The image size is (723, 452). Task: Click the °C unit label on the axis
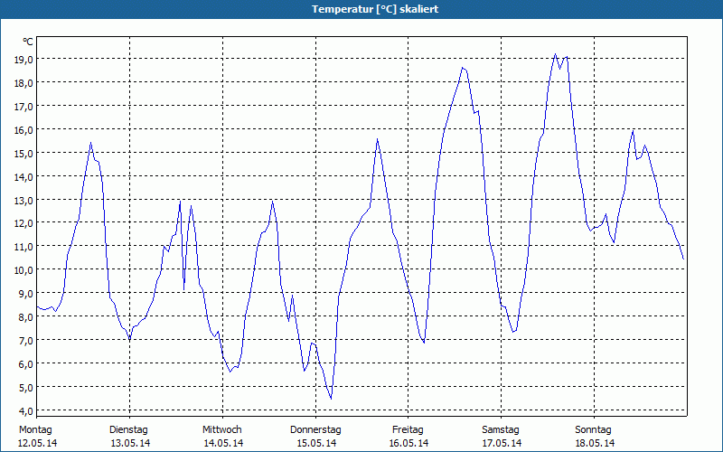click(x=28, y=42)
